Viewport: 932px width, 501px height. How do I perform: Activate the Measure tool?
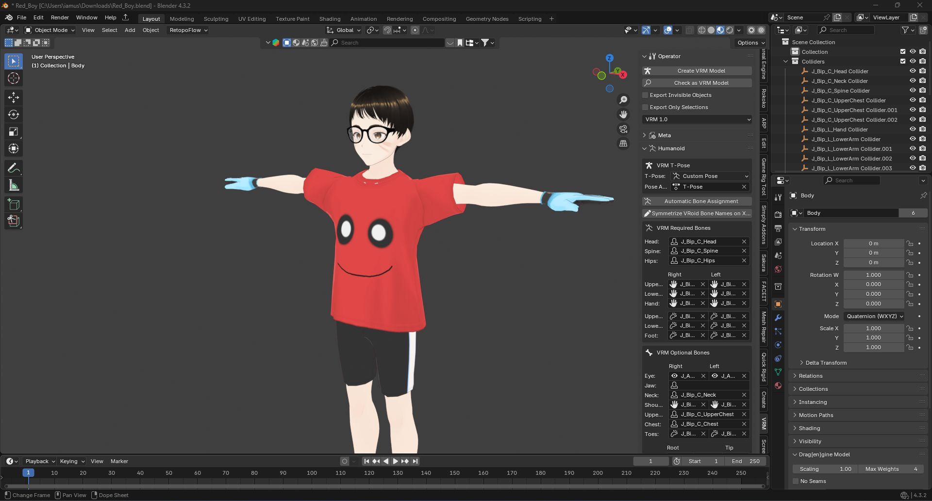[x=13, y=184]
